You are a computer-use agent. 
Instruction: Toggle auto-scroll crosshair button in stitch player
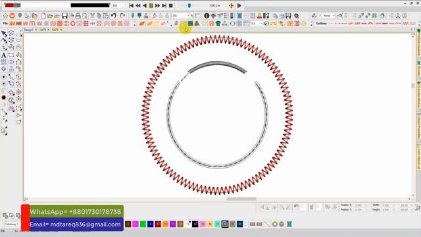point(231,6)
